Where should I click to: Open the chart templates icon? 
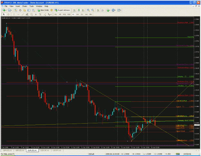[x=118, y=10]
